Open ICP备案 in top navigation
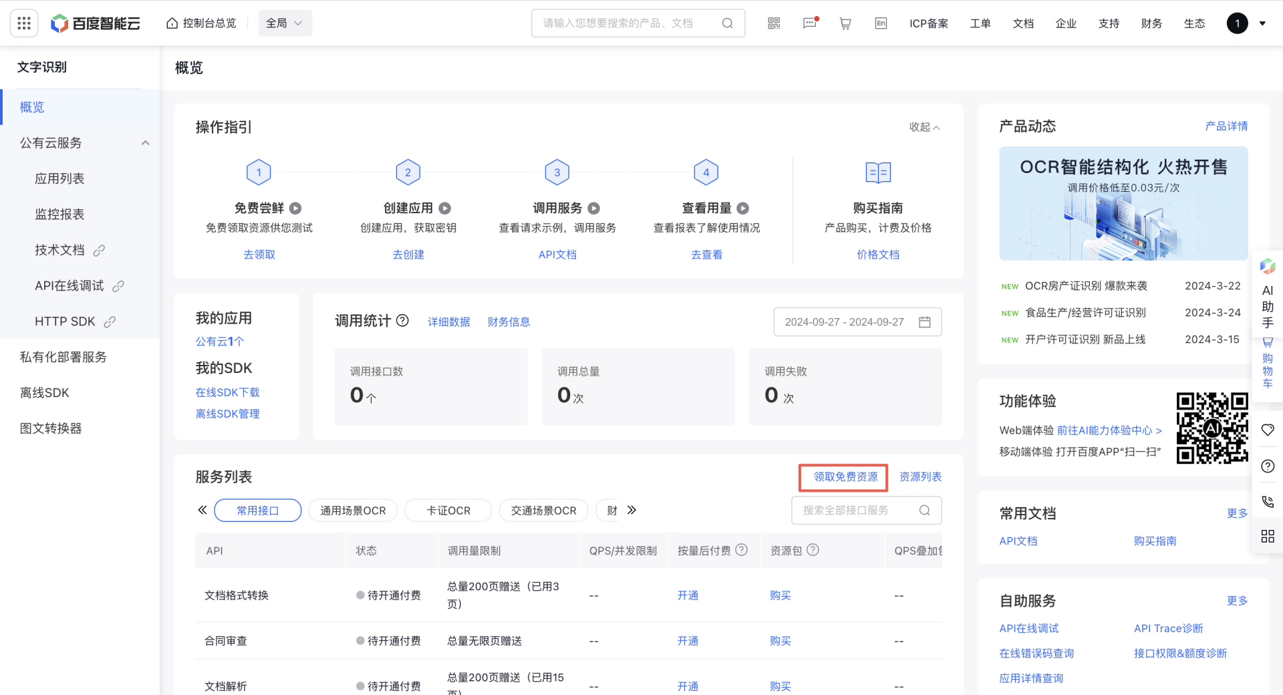The height and width of the screenshot is (695, 1283). click(x=929, y=23)
